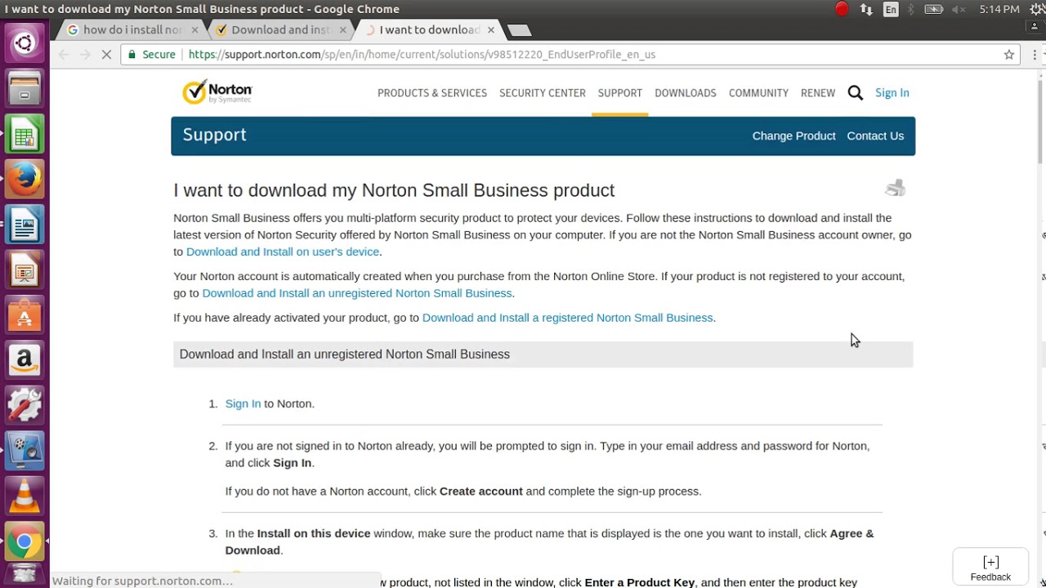Close the Google search tab

pyautogui.click(x=194, y=29)
